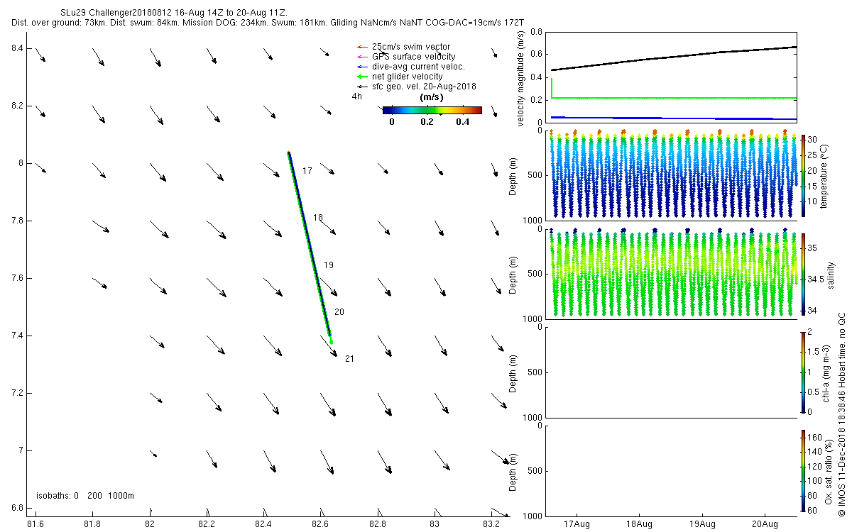Click the salinity colorbar
The height and width of the screenshot is (532, 852).
804,274
